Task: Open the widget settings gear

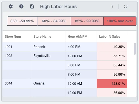Action: 11,6
